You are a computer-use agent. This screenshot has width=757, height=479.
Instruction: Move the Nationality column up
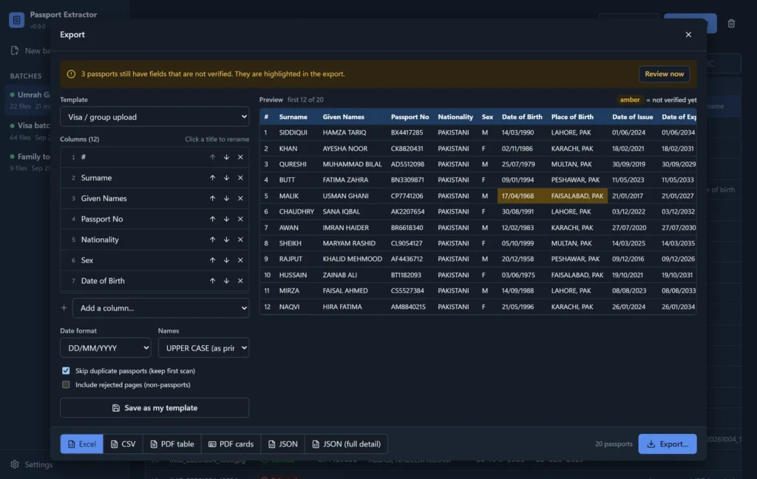212,239
